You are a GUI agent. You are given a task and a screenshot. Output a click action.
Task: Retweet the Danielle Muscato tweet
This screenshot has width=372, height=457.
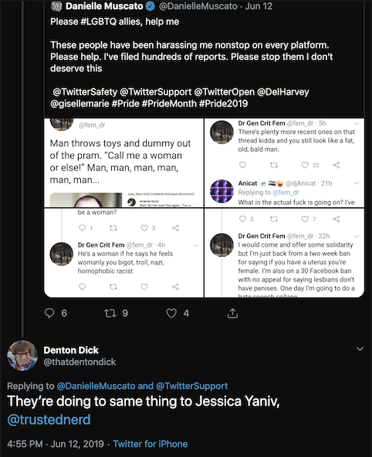coord(110,314)
